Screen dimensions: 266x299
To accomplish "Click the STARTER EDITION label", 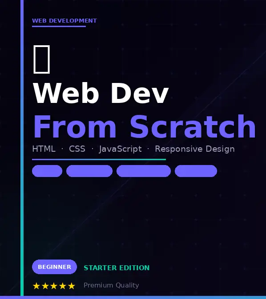I will [x=117, y=268].
